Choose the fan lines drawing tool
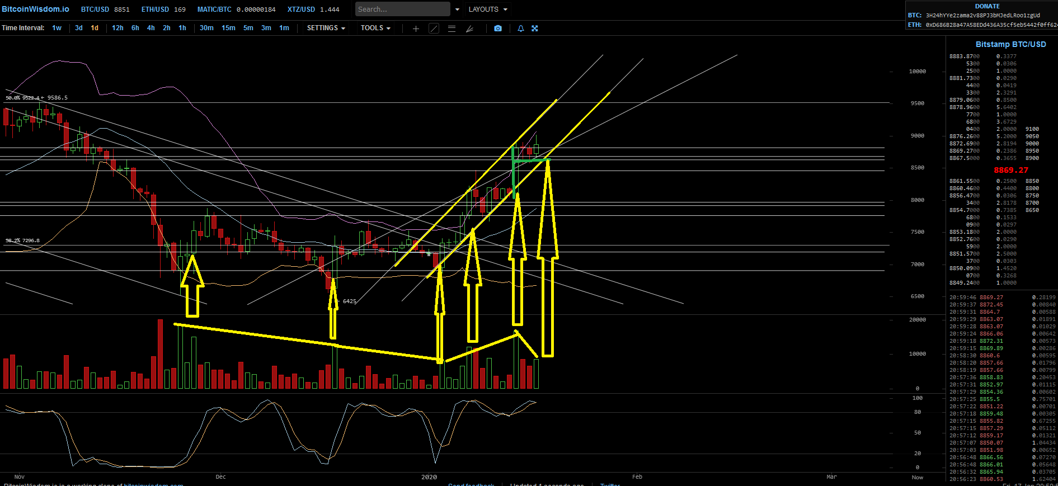This screenshot has width=1058, height=486. [x=470, y=29]
